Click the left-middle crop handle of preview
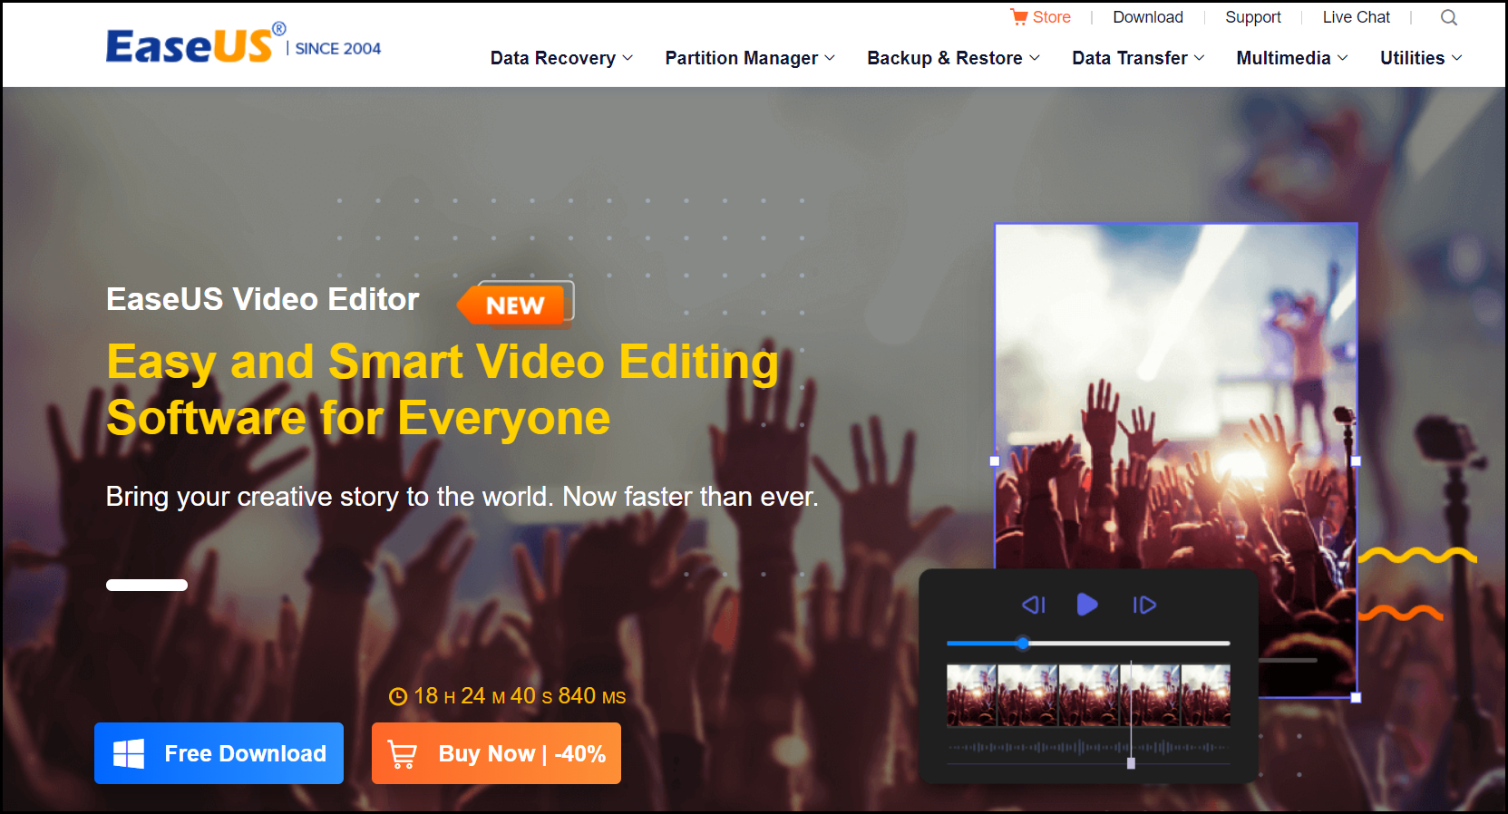This screenshot has height=814, width=1508. [995, 461]
